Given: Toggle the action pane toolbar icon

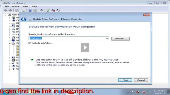Looking at the screenshot, I should (x=35, y=11).
